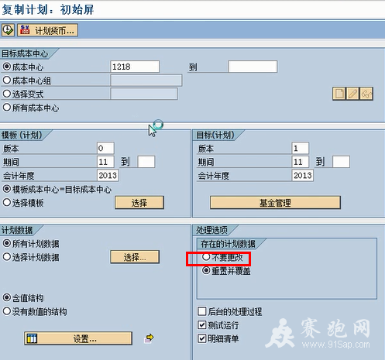This screenshot has width=385, height=360.
Task: Choose the 所有成本中心 radio option
Action: coord(7,108)
